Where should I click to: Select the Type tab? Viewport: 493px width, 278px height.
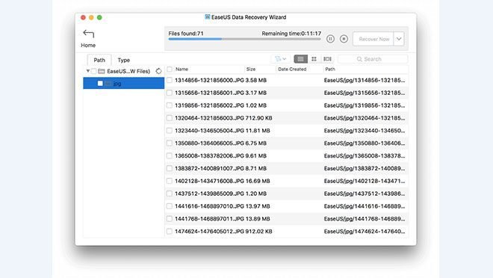tap(123, 60)
